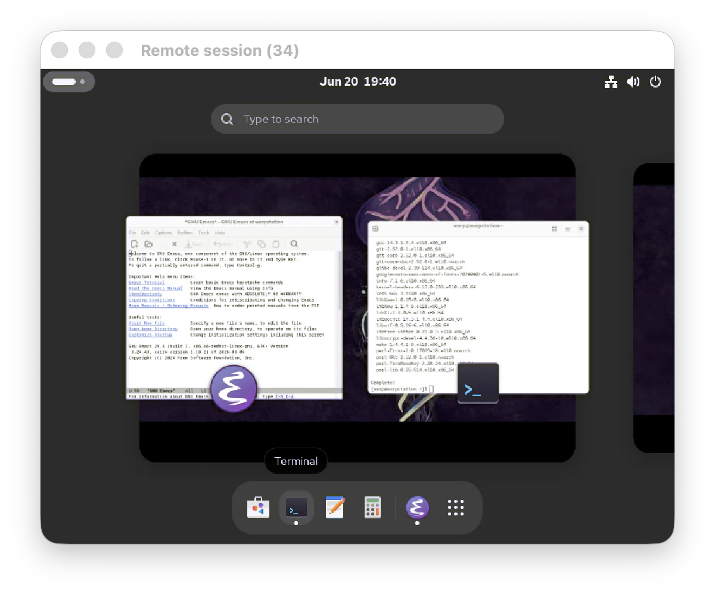Open the Emacs Tools menu
715x594 pixels.
[x=204, y=233]
